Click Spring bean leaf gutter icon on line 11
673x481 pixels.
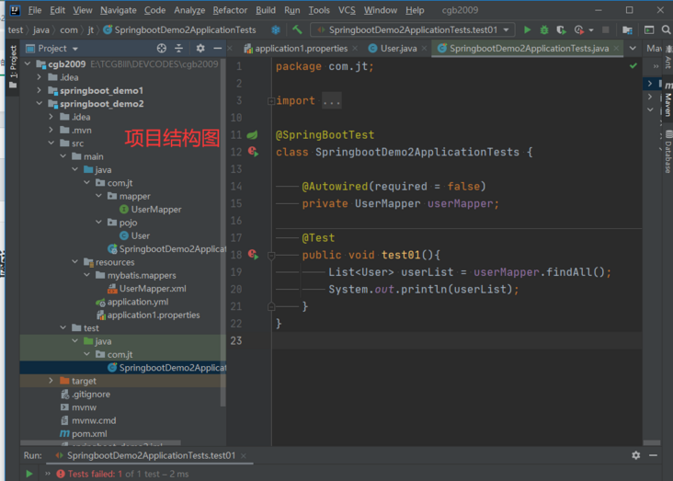pyautogui.click(x=252, y=135)
